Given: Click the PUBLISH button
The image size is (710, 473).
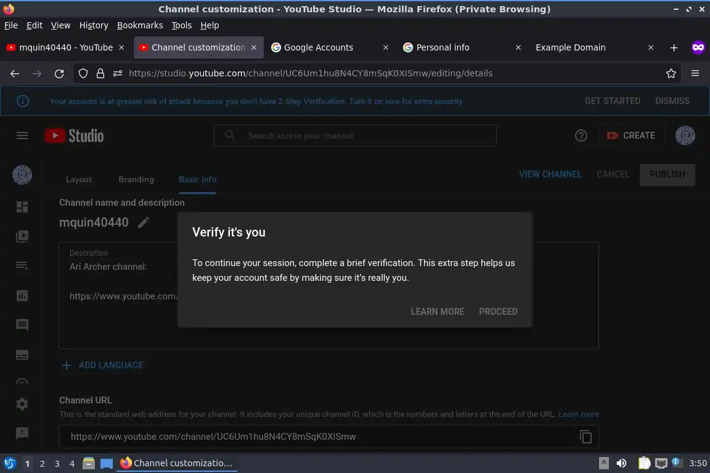Looking at the screenshot, I should click(667, 174).
